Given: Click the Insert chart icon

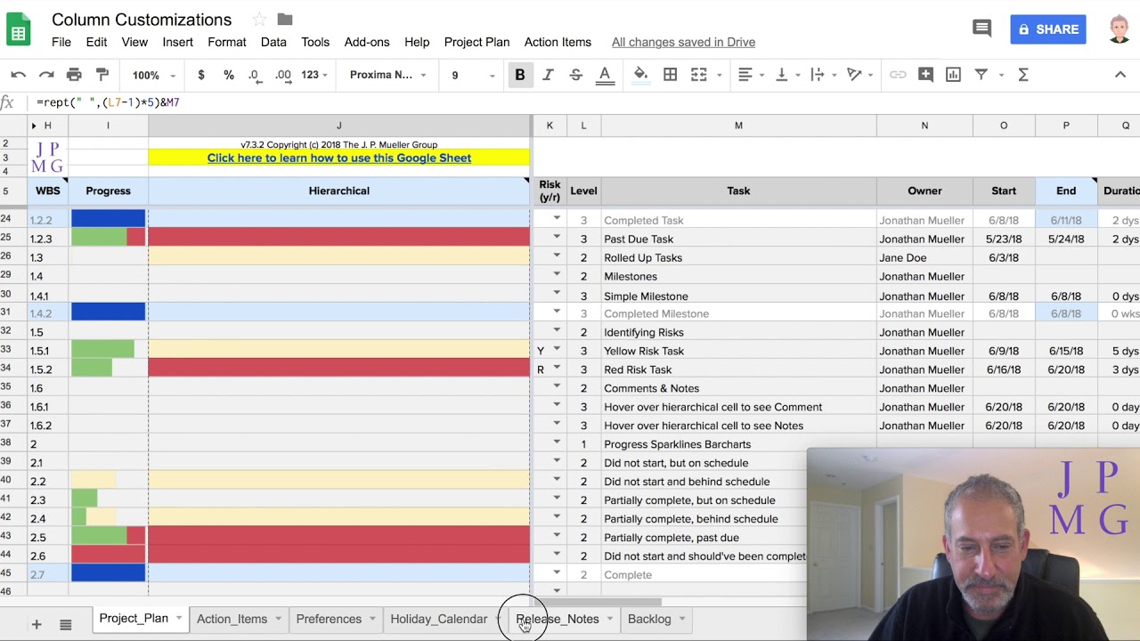Looking at the screenshot, I should tap(953, 75).
